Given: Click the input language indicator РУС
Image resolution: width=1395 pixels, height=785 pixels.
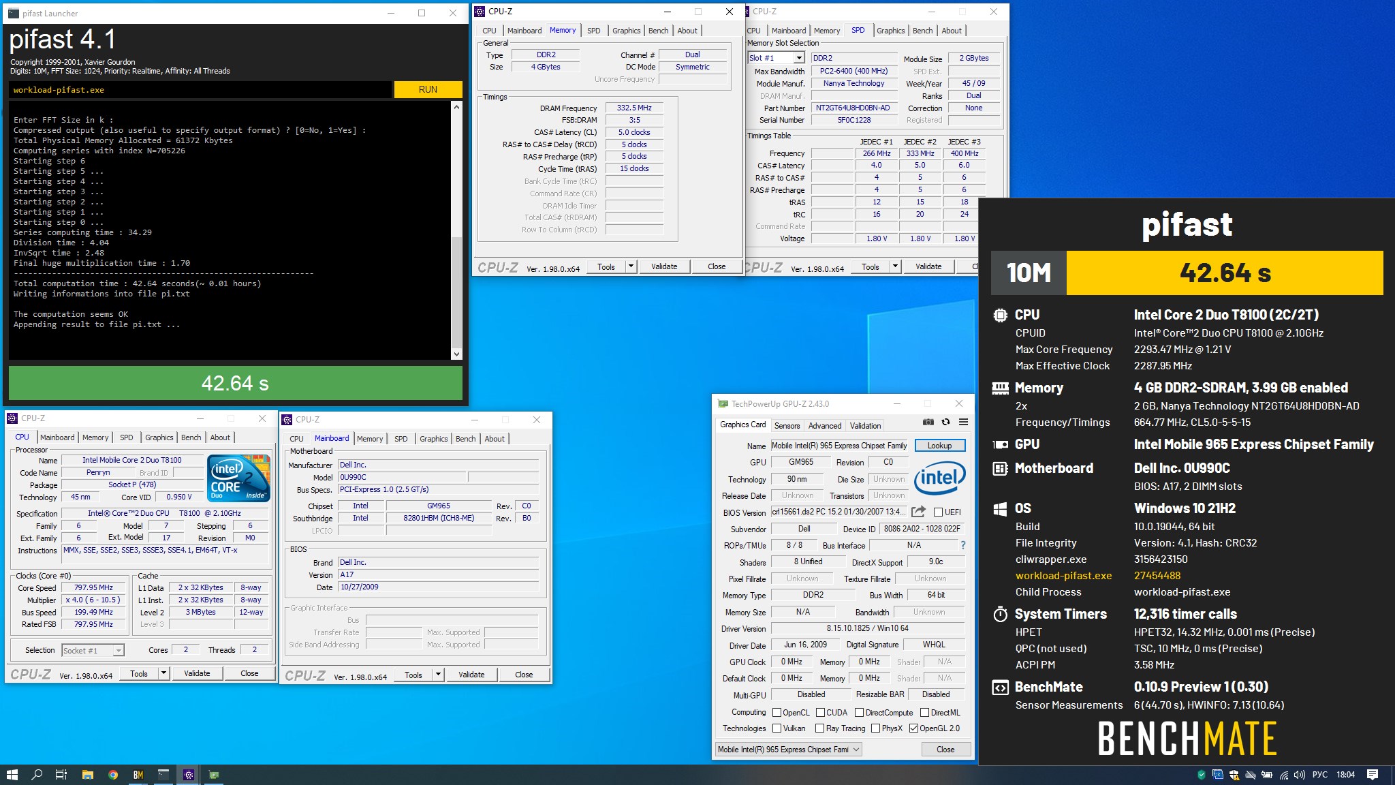Looking at the screenshot, I should pyautogui.click(x=1320, y=775).
